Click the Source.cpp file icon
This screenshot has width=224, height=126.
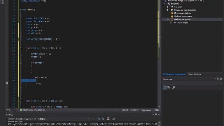pos(175,22)
